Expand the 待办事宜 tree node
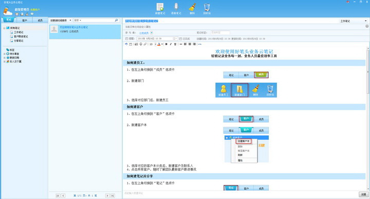 [x=4, y=54]
